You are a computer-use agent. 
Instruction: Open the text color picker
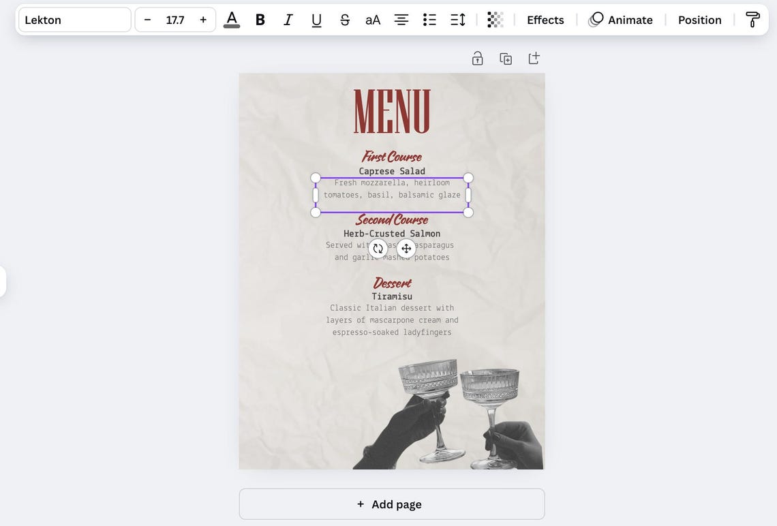click(x=231, y=19)
